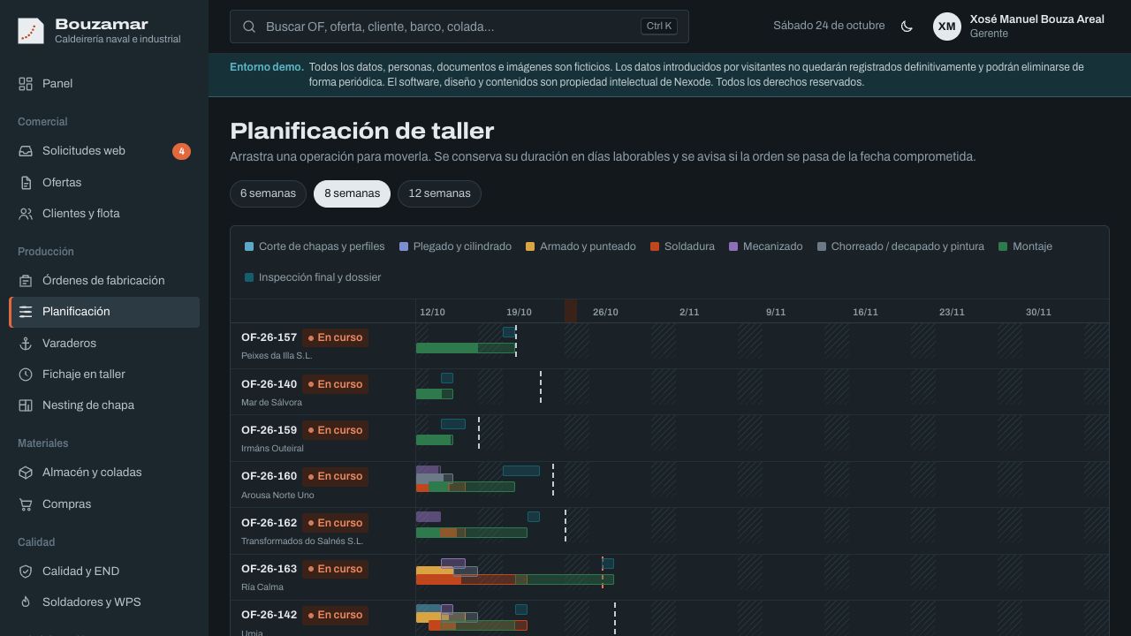Click the clipboard icon for Órdenes de fabricación

coord(26,281)
